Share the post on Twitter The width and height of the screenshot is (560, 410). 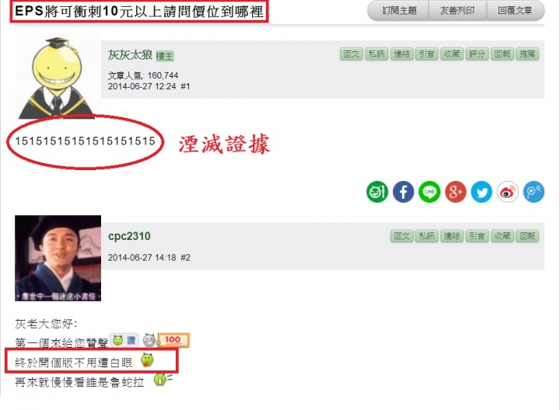click(x=481, y=192)
